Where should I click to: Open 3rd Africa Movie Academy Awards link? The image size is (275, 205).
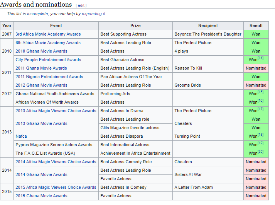coord(48,34)
